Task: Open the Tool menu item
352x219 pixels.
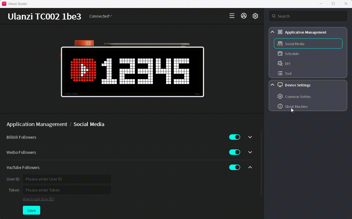Action: (x=308, y=73)
